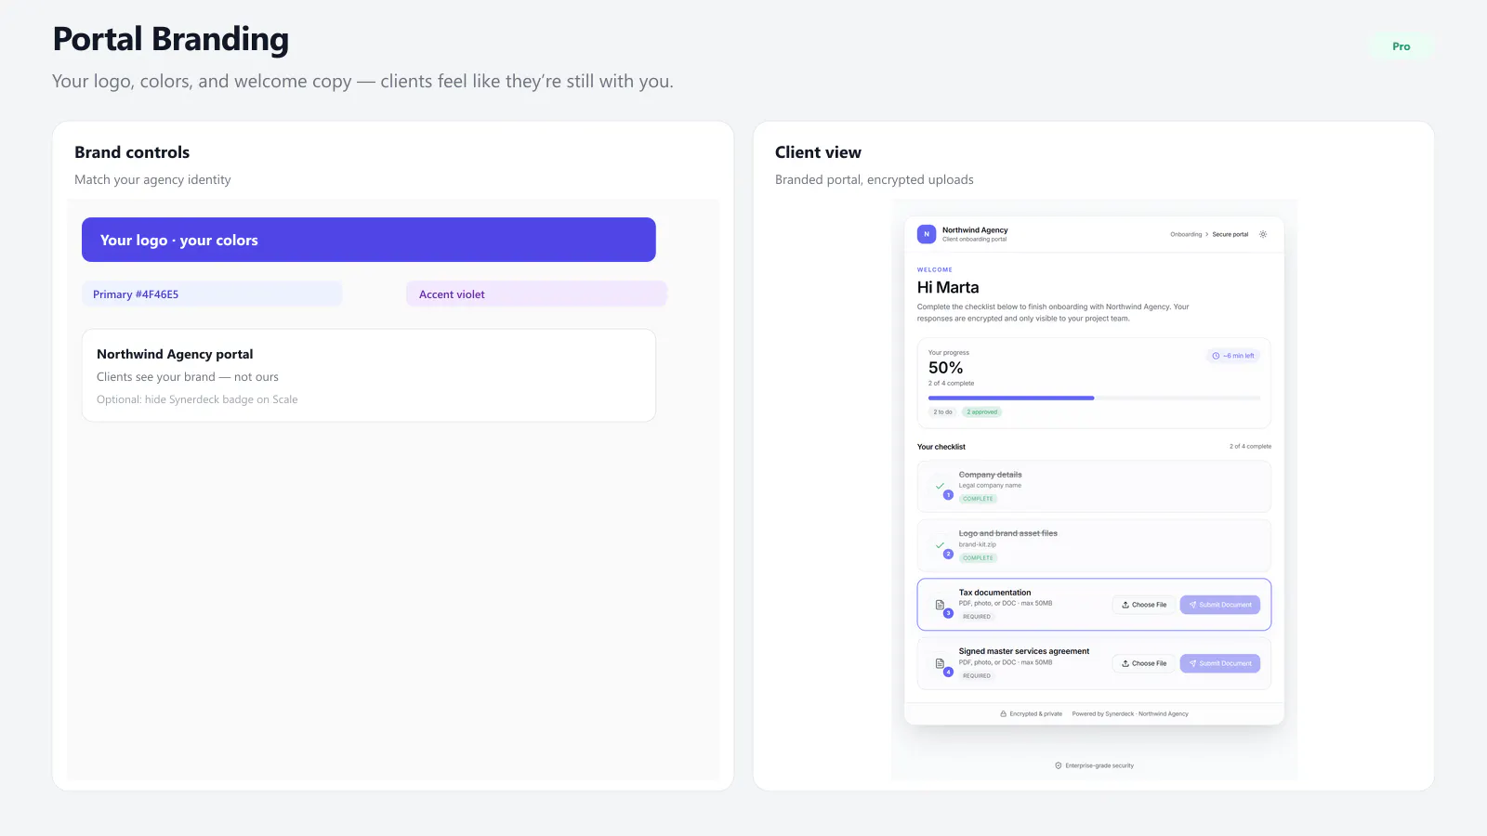Click the COMPLETE tag under Legal company name
1487x836 pixels.
click(x=978, y=499)
